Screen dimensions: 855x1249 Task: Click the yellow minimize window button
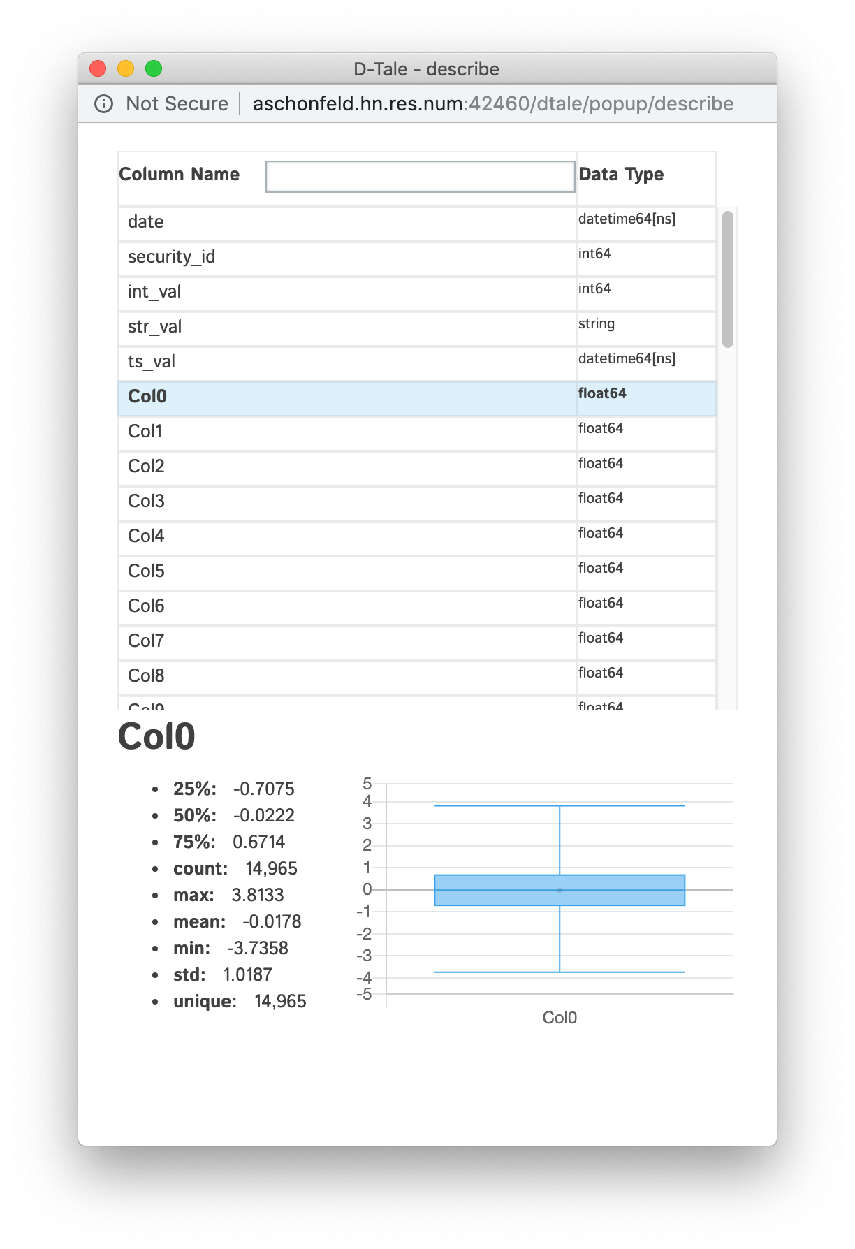(x=126, y=68)
